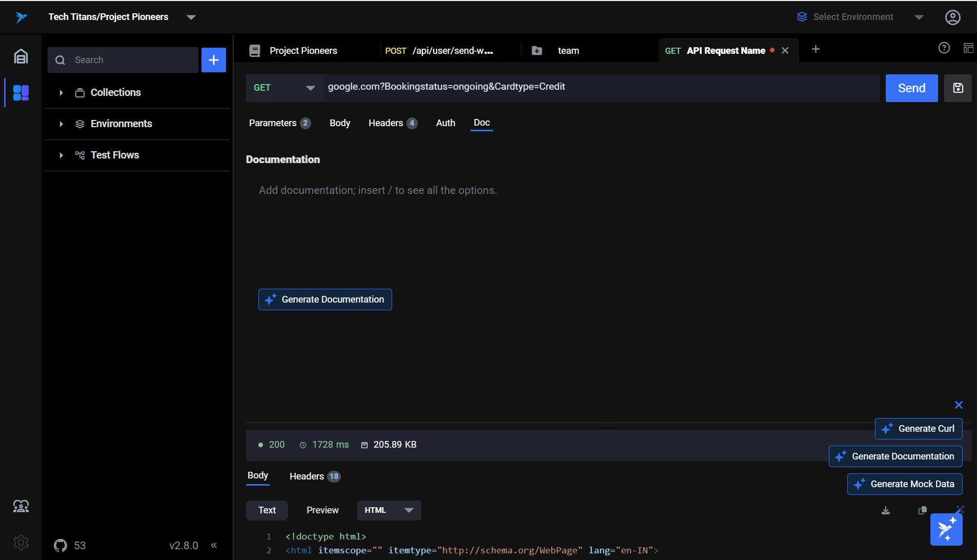Click the Test Flows icon
Image resolution: width=977 pixels, height=560 pixels.
[x=80, y=155]
